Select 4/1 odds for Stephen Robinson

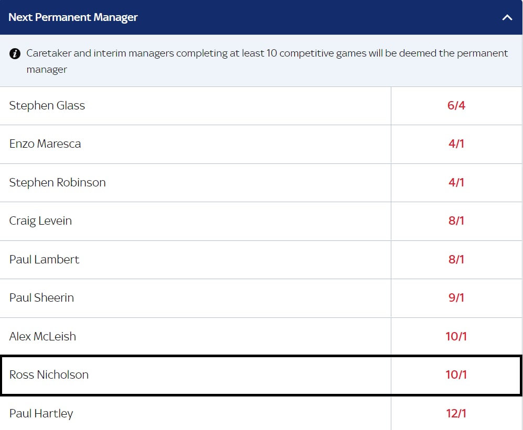pyautogui.click(x=456, y=182)
